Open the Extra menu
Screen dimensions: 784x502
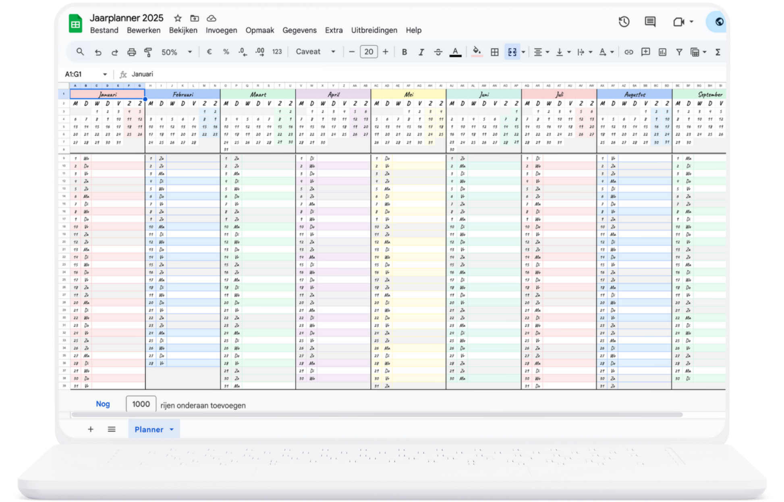[334, 30]
